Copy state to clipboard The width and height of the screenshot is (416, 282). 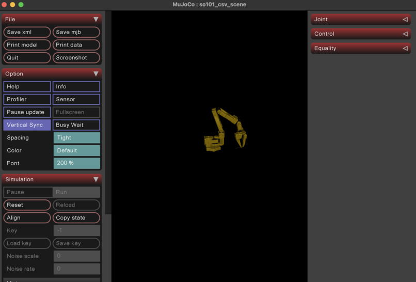coord(76,218)
